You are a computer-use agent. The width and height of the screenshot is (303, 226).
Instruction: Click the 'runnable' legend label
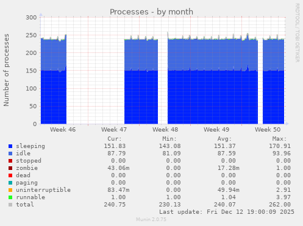(30, 197)
